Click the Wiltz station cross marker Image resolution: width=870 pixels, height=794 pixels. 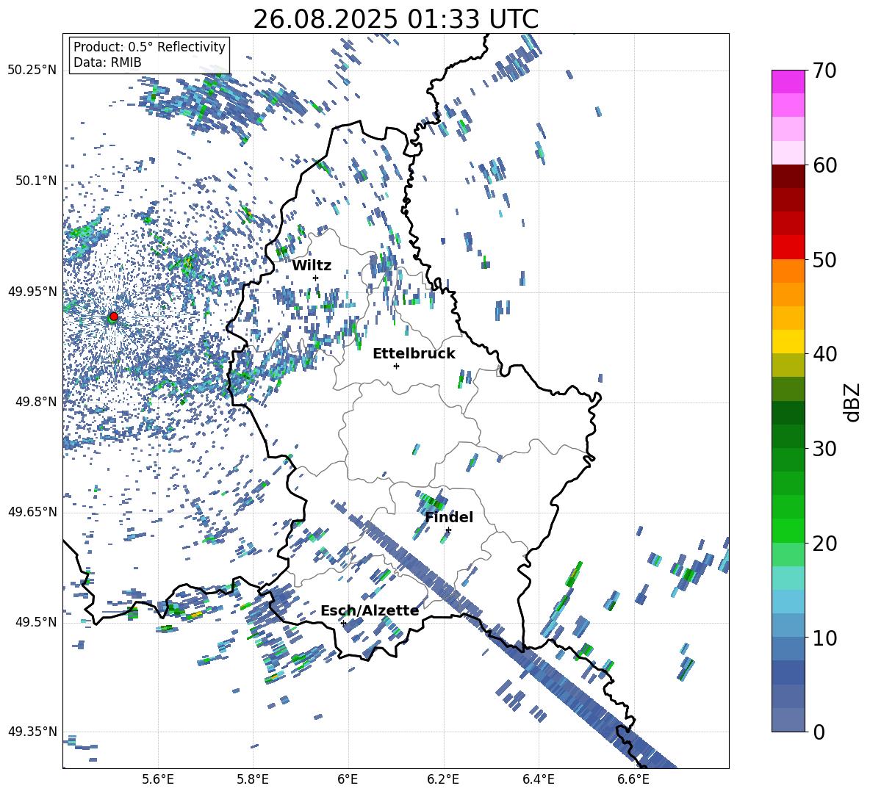pyautogui.click(x=316, y=278)
